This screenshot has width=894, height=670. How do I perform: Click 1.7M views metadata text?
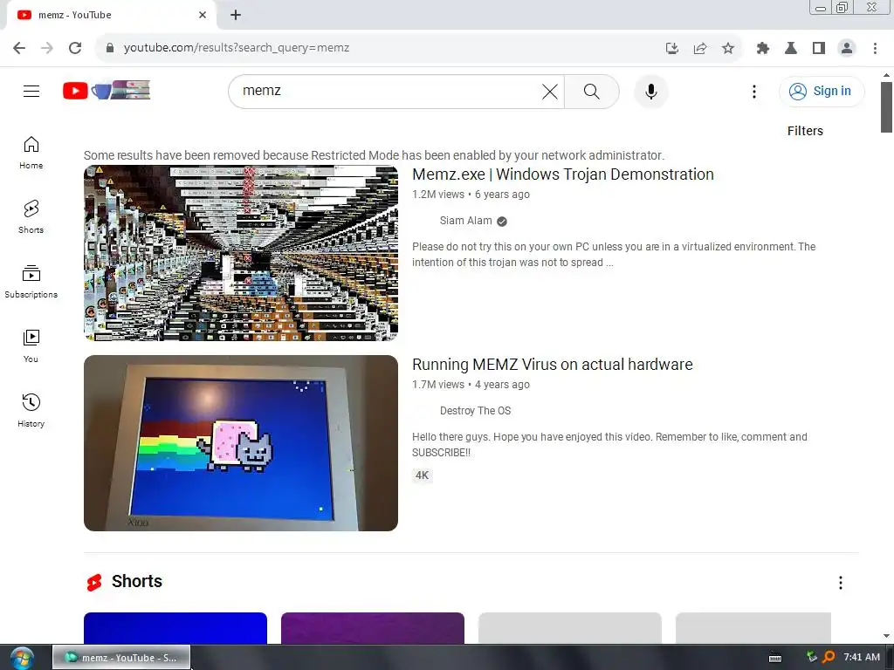pyautogui.click(x=438, y=385)
